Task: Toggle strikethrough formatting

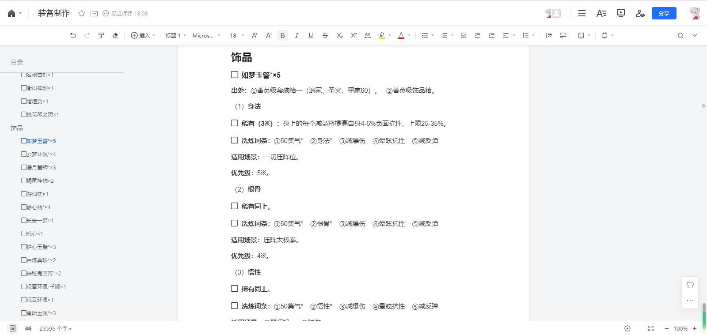Action: tap(325, 35)
